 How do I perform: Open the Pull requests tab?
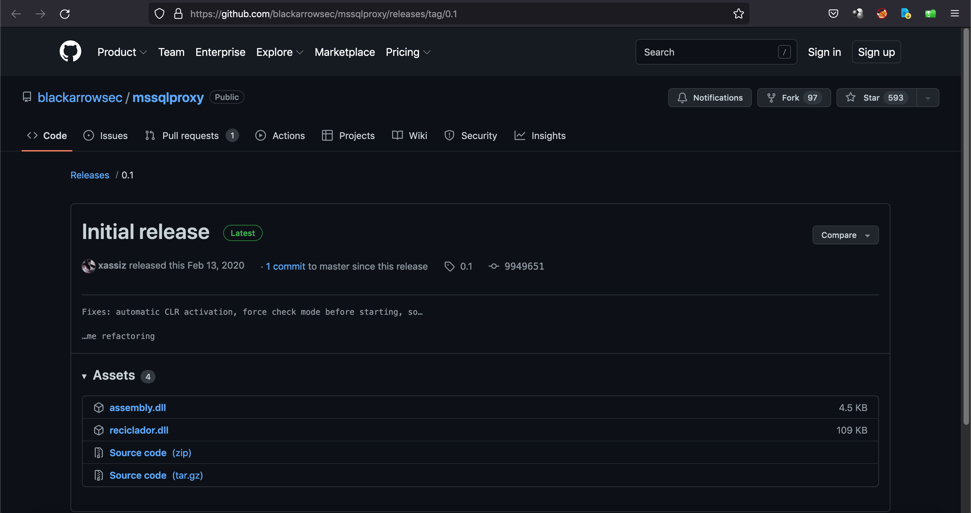tap(192, 136)
